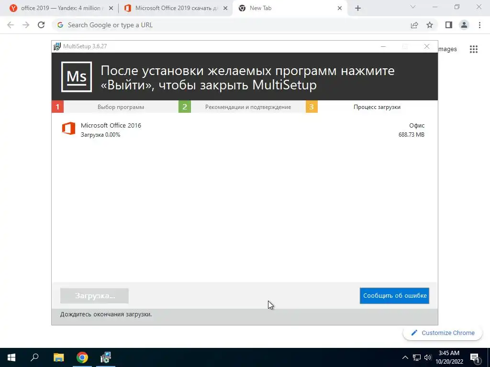Click the Microsoft Office 2016 icon
The width and height of the screenshot is (490, 367).
(x=68, y=128)
